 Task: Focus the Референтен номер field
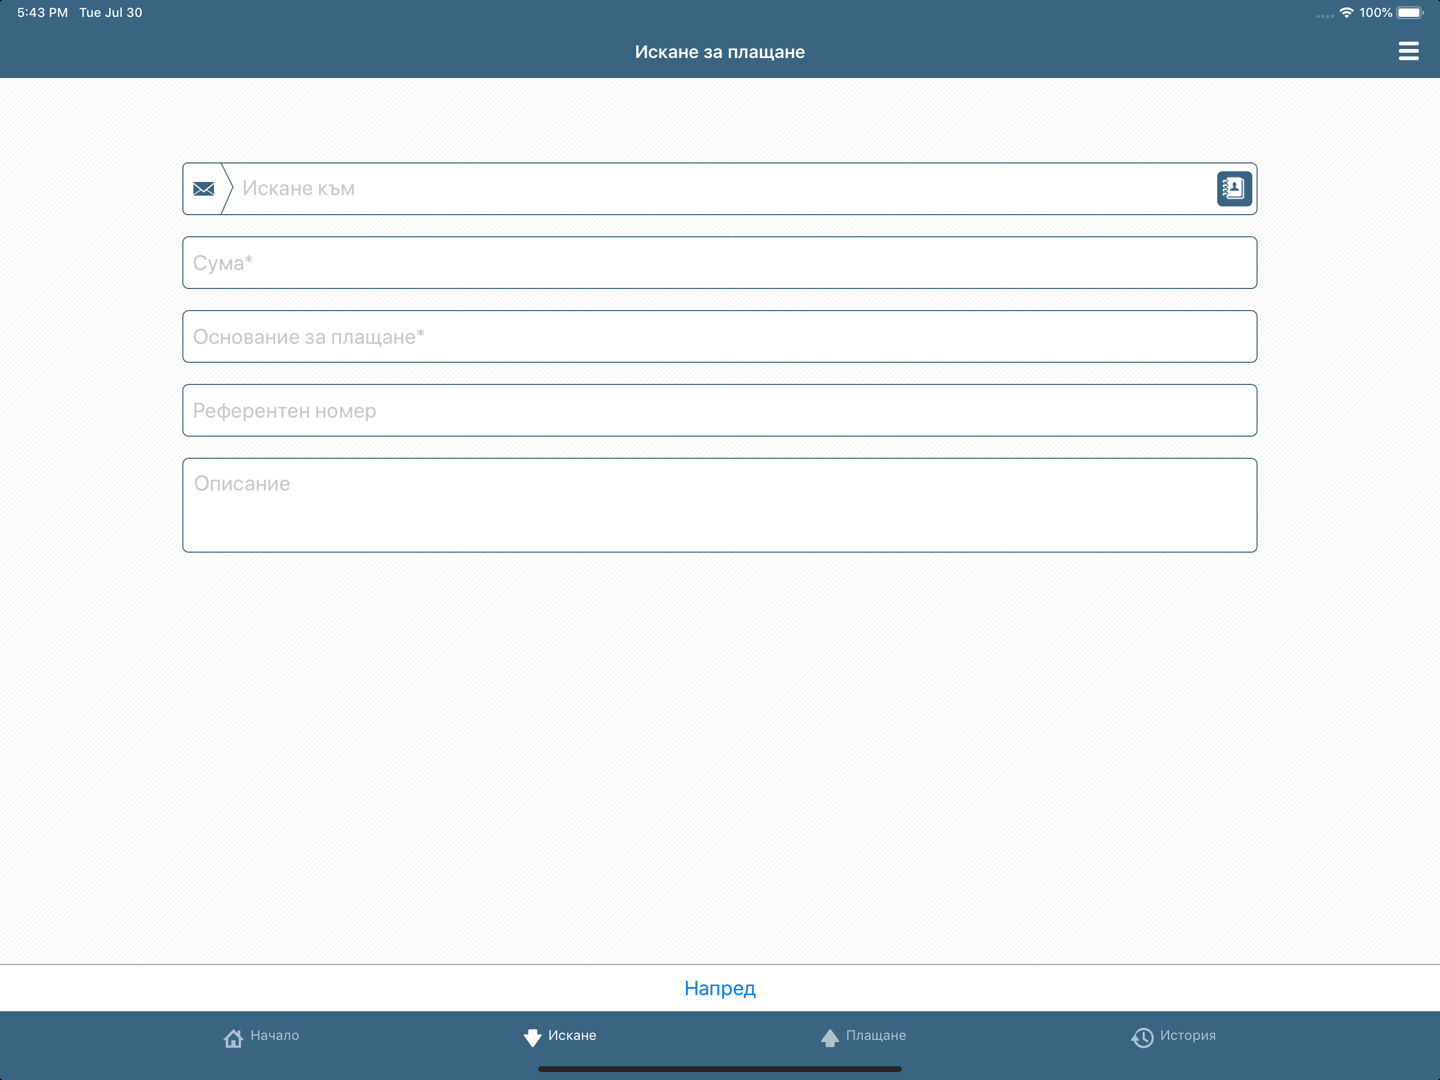tap(719, 410)
